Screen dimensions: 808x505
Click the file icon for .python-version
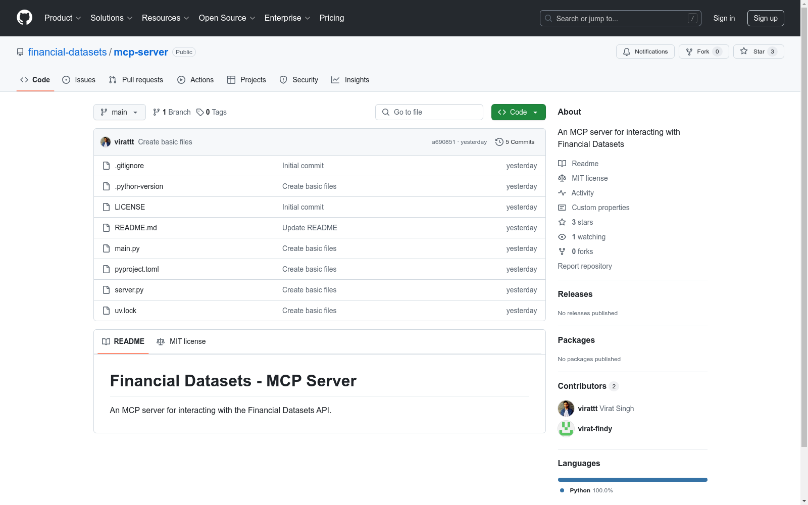pyautogui.click(x=106, y=186)
